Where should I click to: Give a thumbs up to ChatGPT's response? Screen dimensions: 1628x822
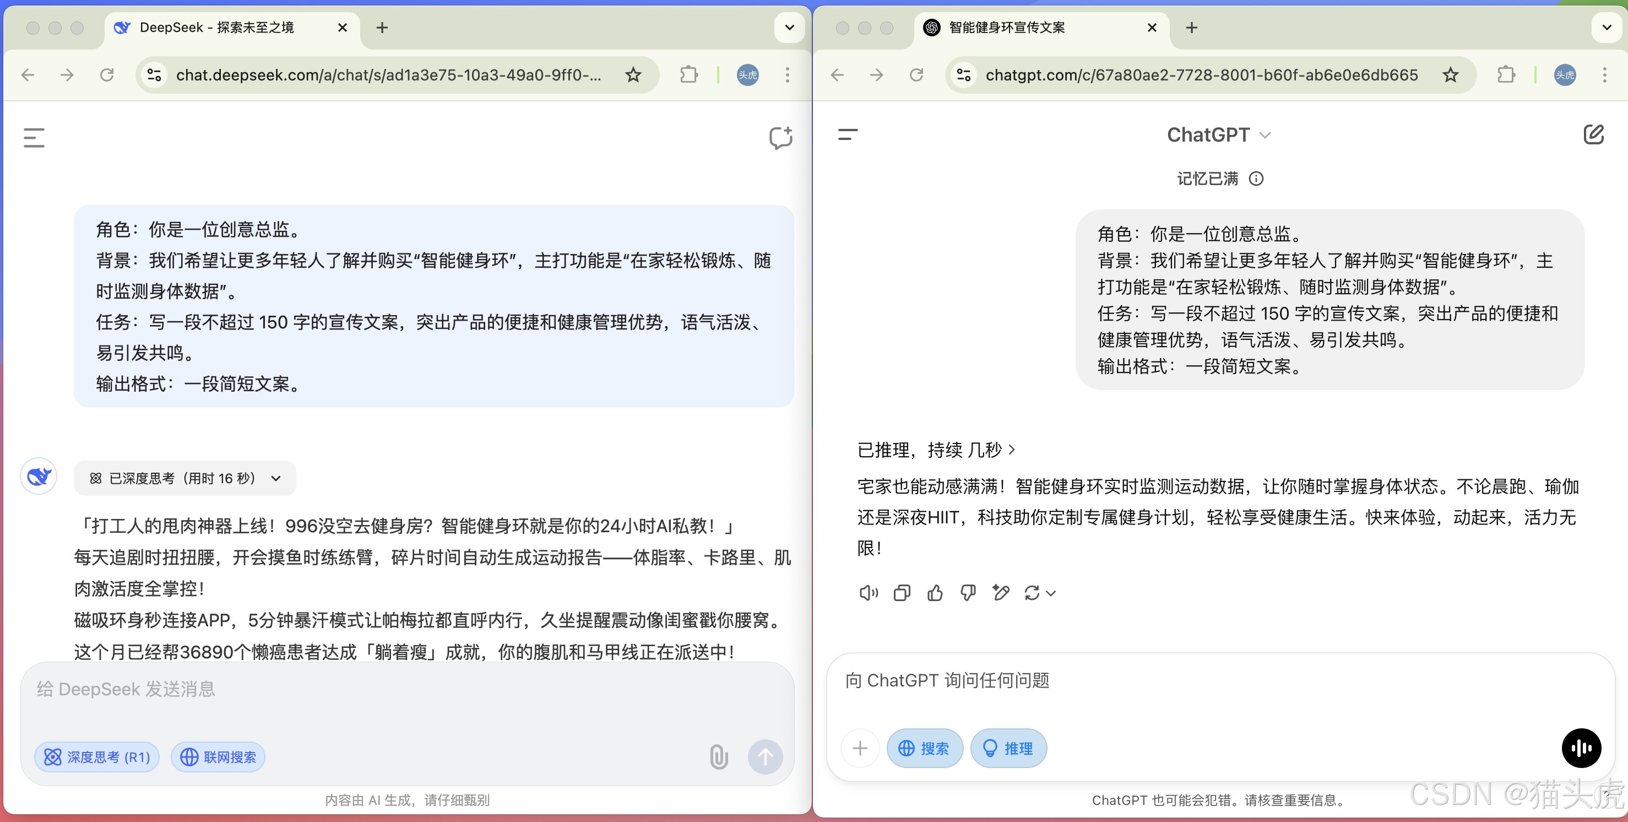click(x=935, y=592)
